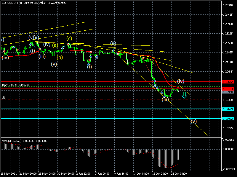The width and height of the screenshot is (237, 177).
Task: Select the SL stop loss label
Action: coord(4,97)
